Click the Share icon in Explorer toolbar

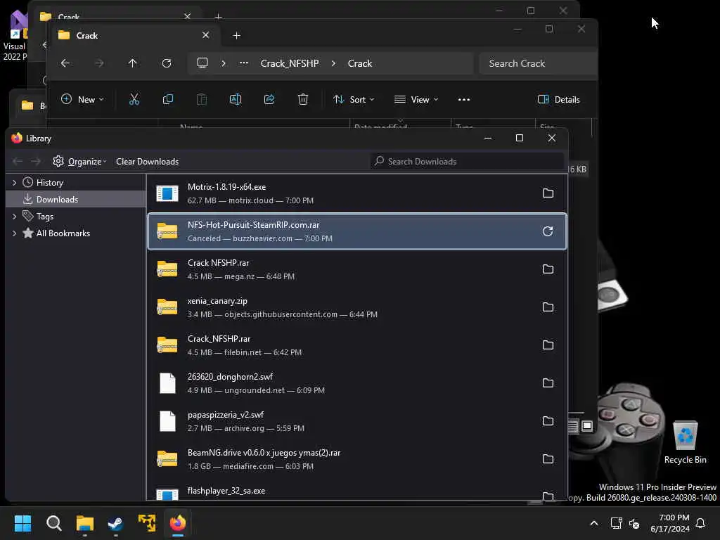point(269,99)
